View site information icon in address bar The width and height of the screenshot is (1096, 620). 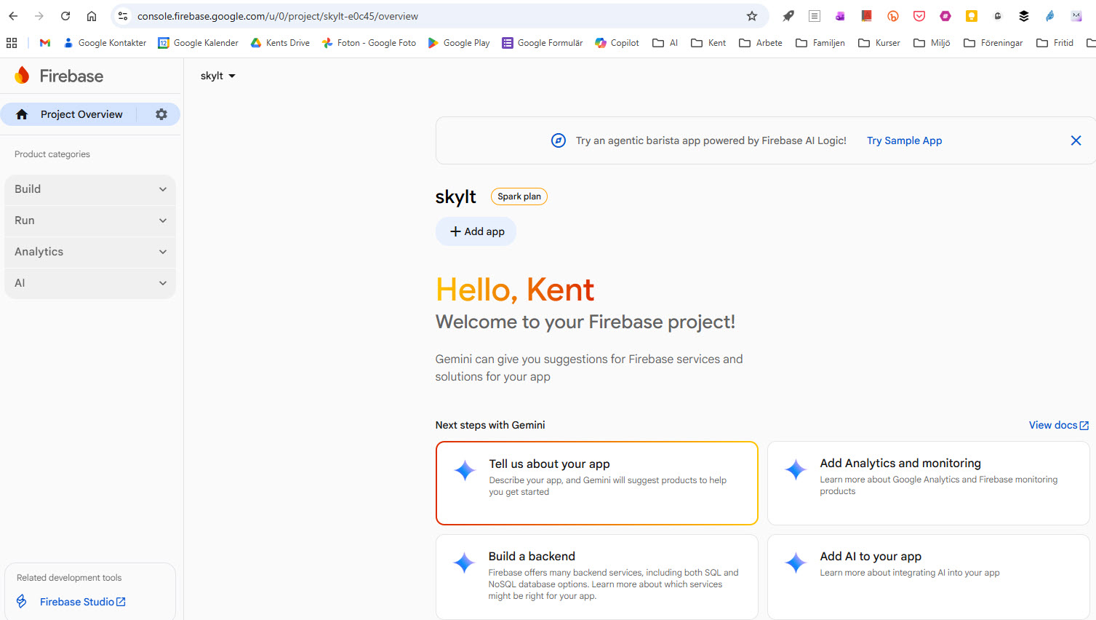click(123, 16)
